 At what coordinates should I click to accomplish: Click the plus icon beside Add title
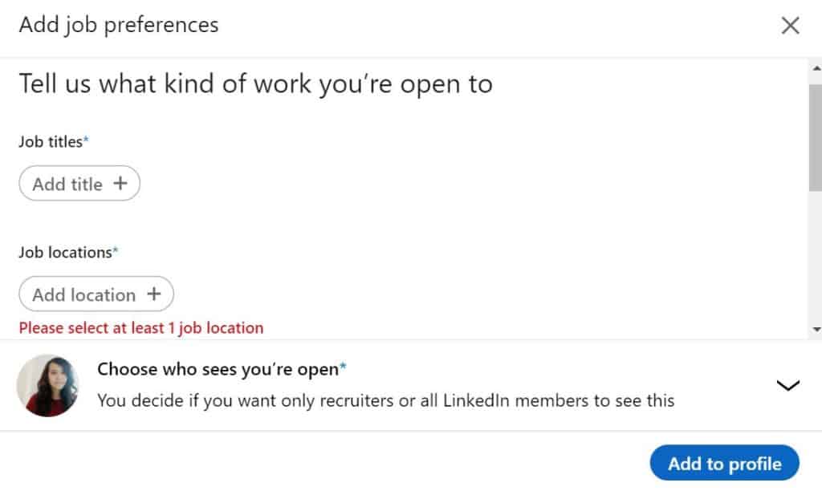[x=120, y=184]
